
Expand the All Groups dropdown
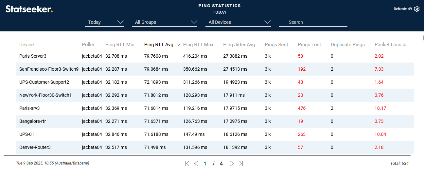[166, 22]
